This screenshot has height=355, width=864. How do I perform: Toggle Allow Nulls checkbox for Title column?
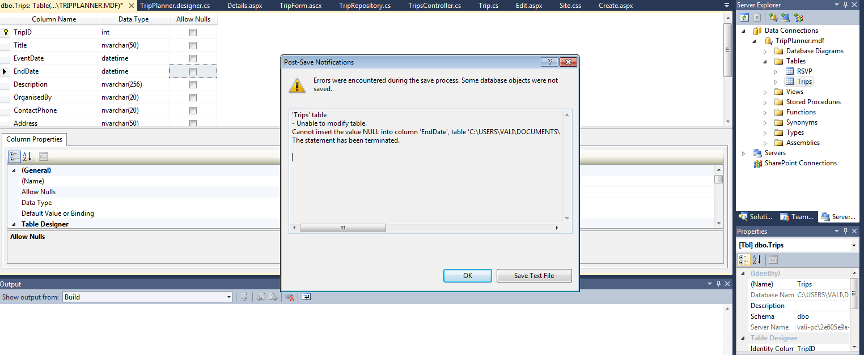[x=193, y=45]
